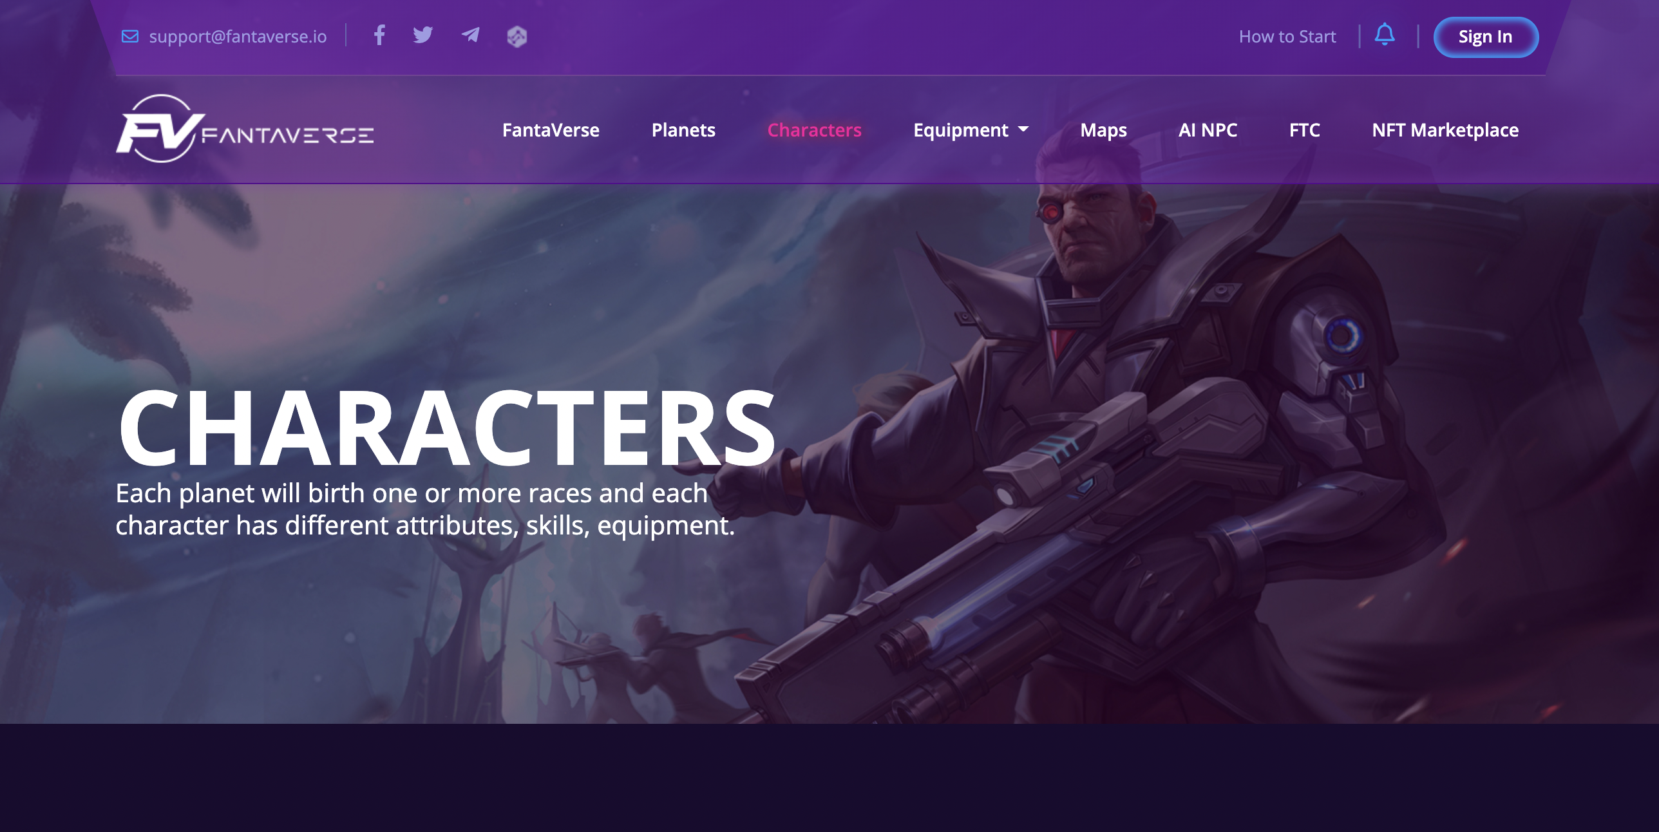Open the Telegram paper plane icon
The height and width of the screenshot is (832, 1659).
pyautogui.click(x=471, y=35)
